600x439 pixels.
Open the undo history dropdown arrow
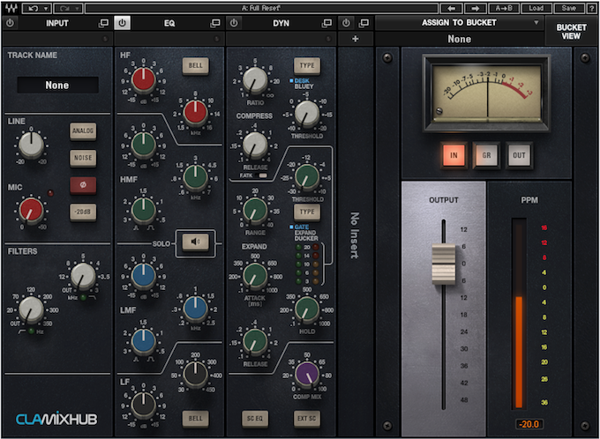coord(46,8)
